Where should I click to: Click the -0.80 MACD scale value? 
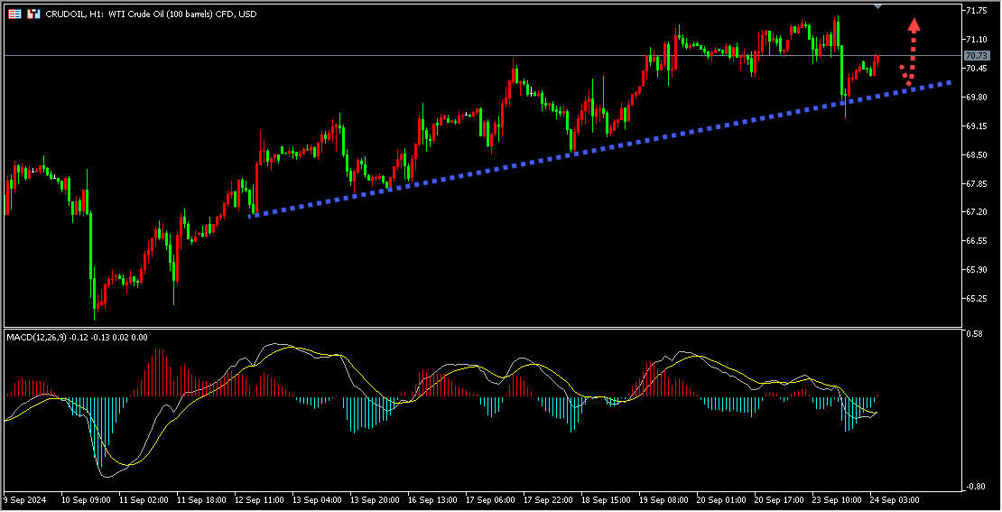pos(976,487)
